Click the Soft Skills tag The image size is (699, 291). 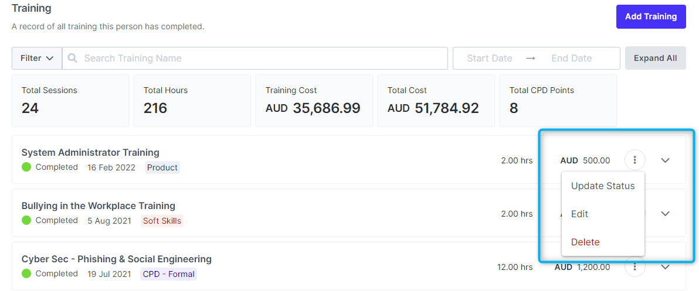(162, 221)
